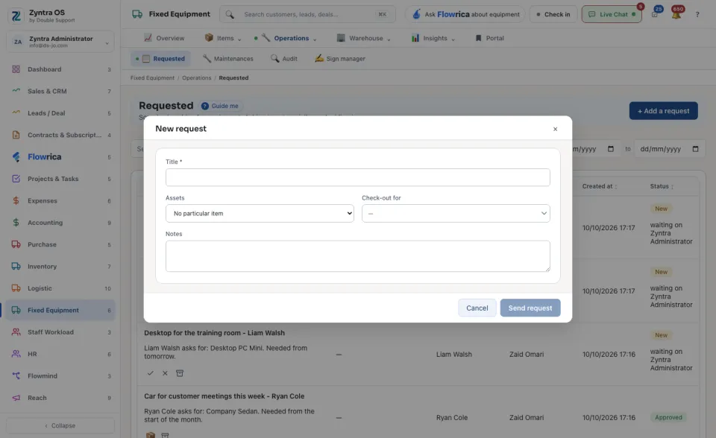Image resolution: width=716 pixels, height=438 pixels.
Task: Open the end date picker field
Action: pyautogui.click(x=670, y=149)
